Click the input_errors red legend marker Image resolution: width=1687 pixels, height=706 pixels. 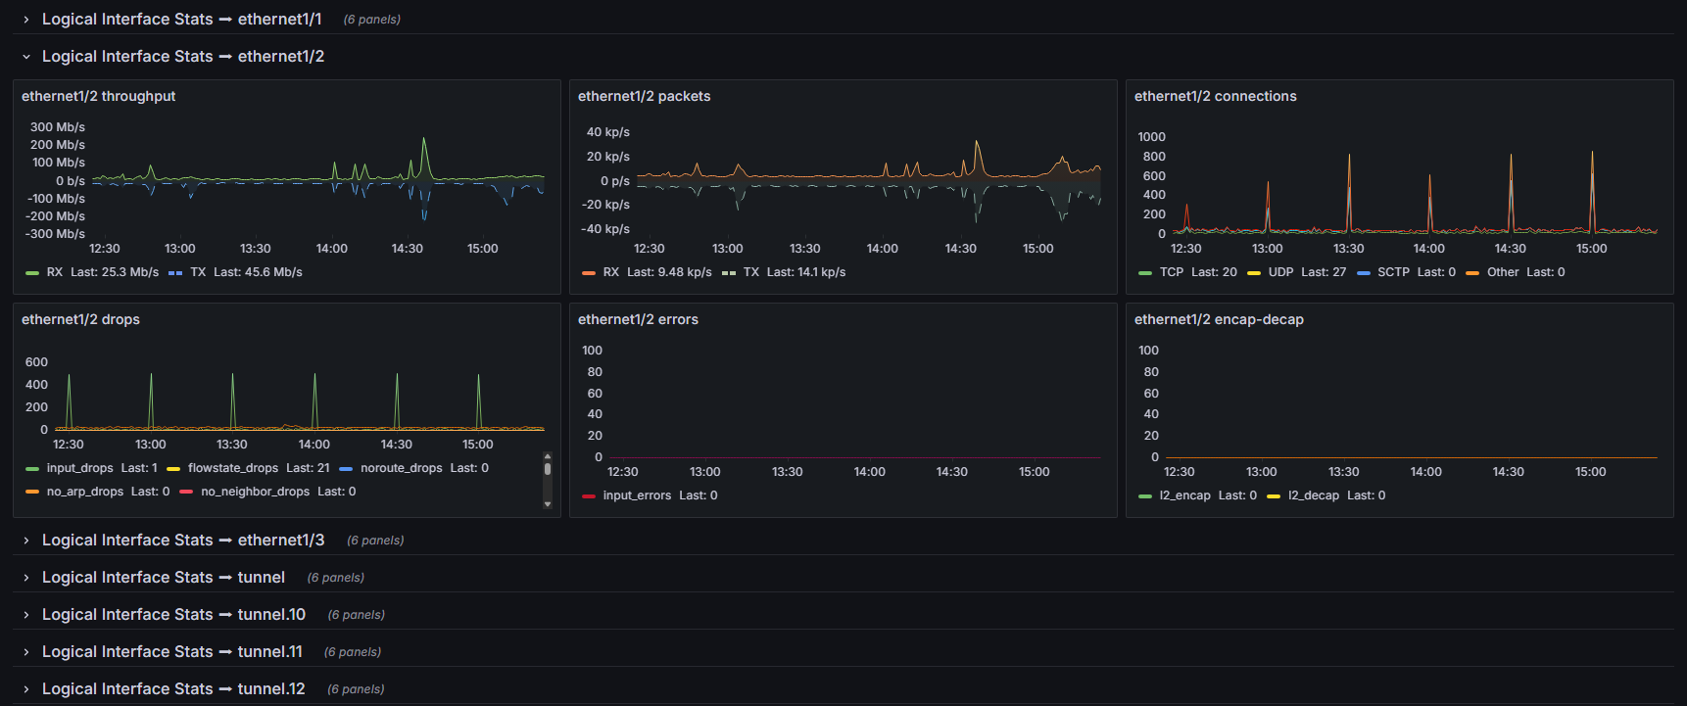[589, 496]
